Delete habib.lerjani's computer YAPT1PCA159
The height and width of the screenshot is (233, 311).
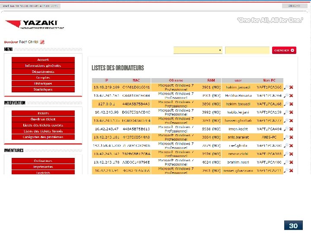[291, 112]
